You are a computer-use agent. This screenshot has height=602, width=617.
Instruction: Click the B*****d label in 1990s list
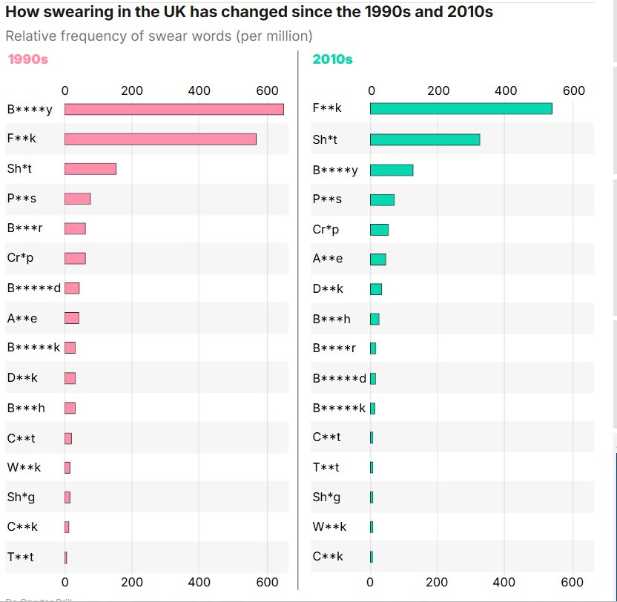(x=34, y=288)
